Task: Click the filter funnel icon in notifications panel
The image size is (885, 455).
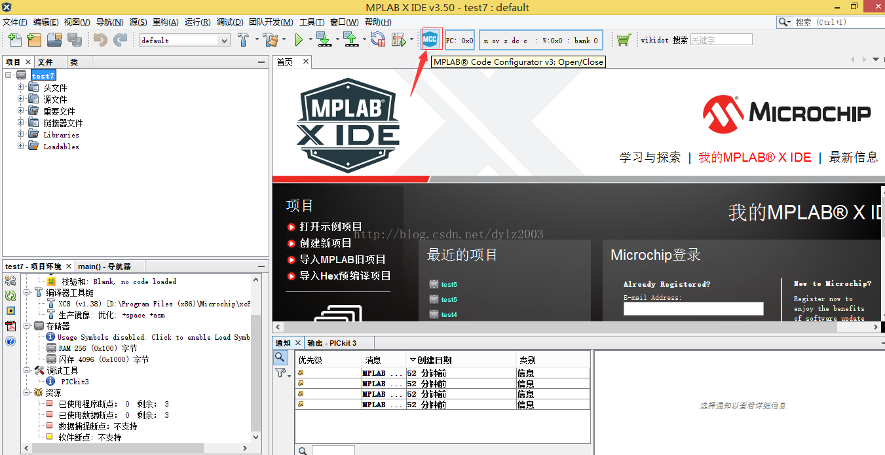Action: pos(280,373)
